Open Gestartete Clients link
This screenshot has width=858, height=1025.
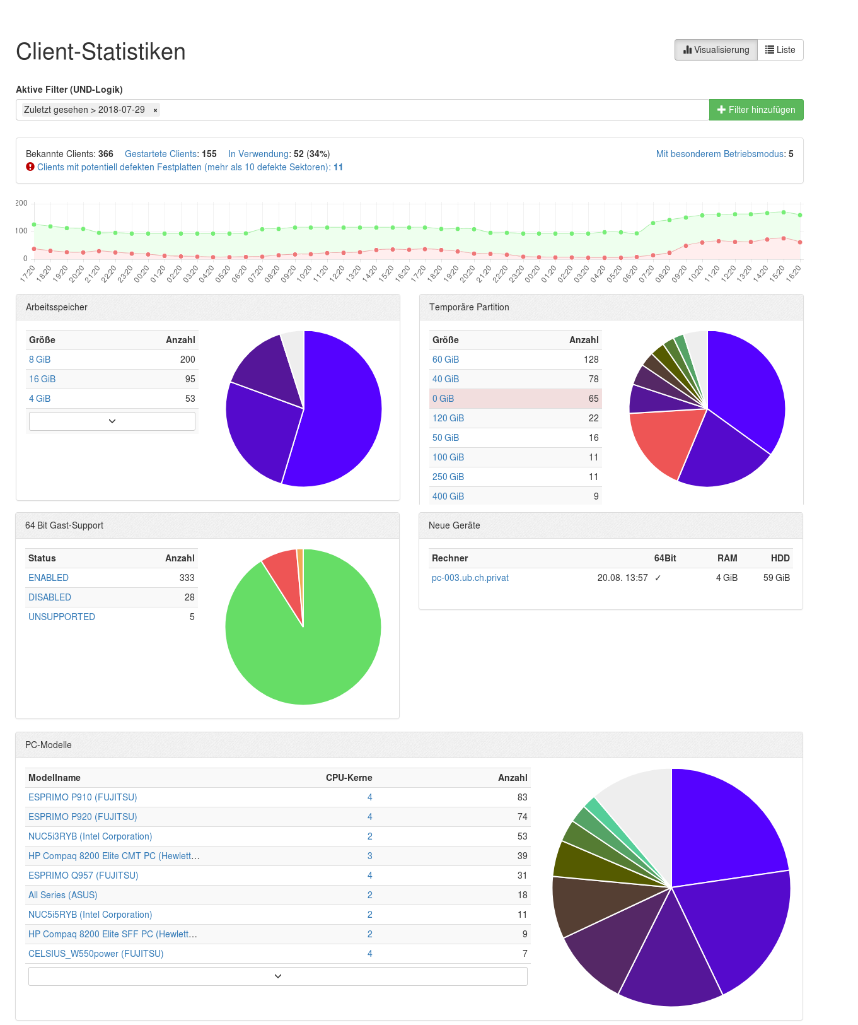coord(161,154)
